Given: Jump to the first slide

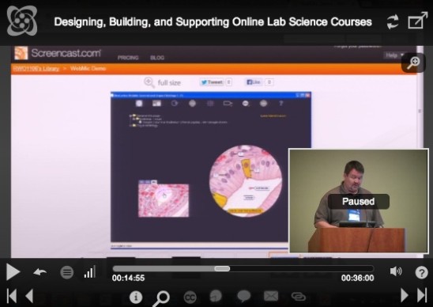Looking at the screenshot, I should coord(11,296).
